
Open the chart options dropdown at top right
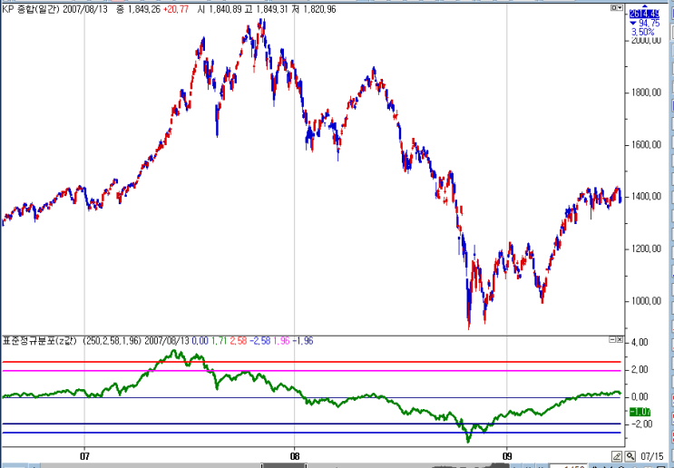tap(617, 8)
